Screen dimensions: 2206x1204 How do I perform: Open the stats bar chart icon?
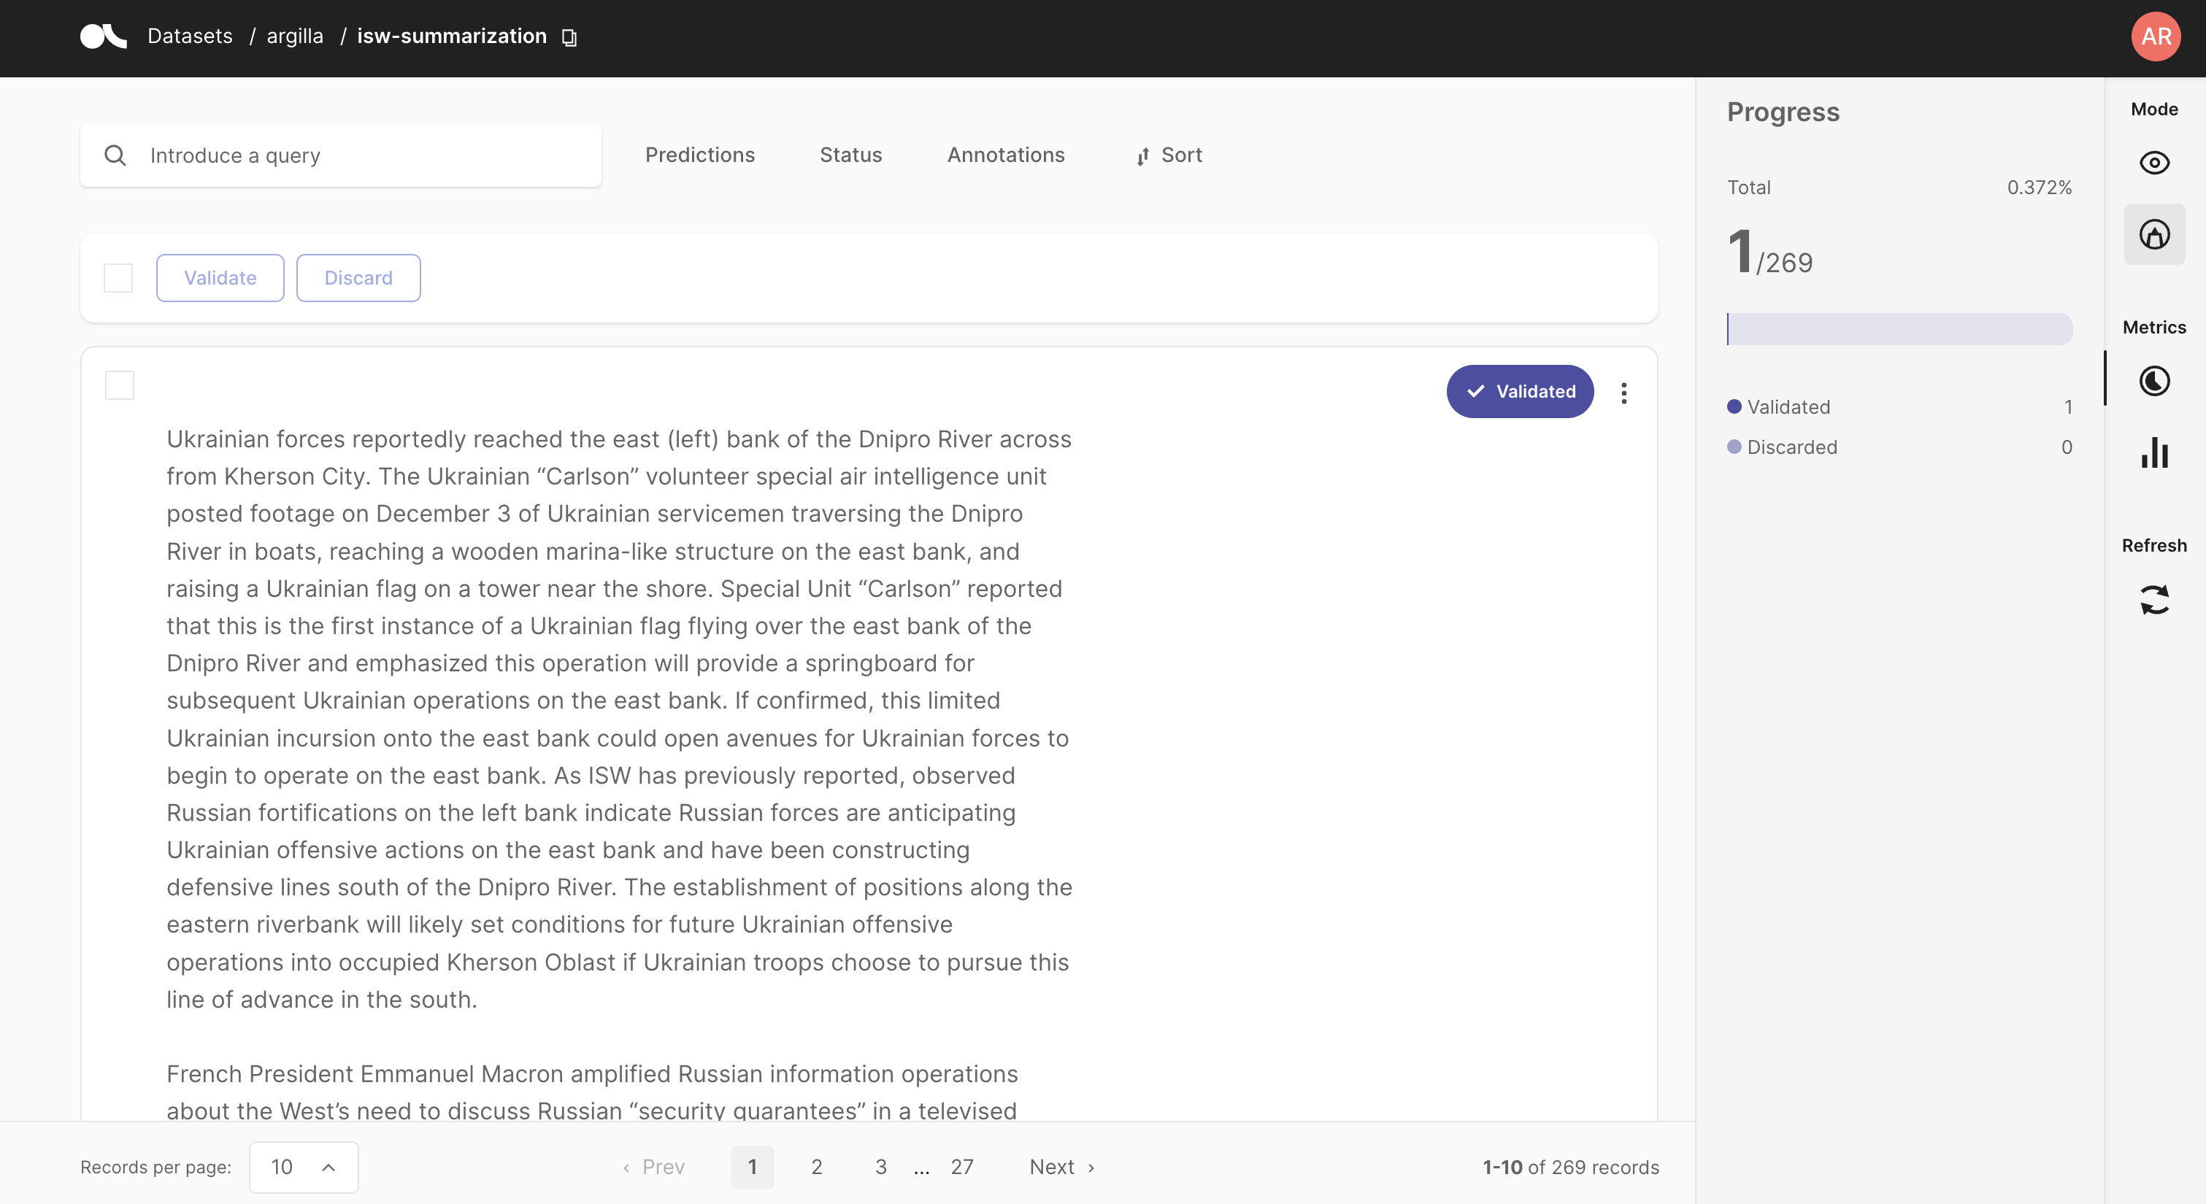coord(2153,453)
